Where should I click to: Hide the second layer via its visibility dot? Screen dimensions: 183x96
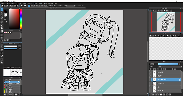click(x=150, y=76)
